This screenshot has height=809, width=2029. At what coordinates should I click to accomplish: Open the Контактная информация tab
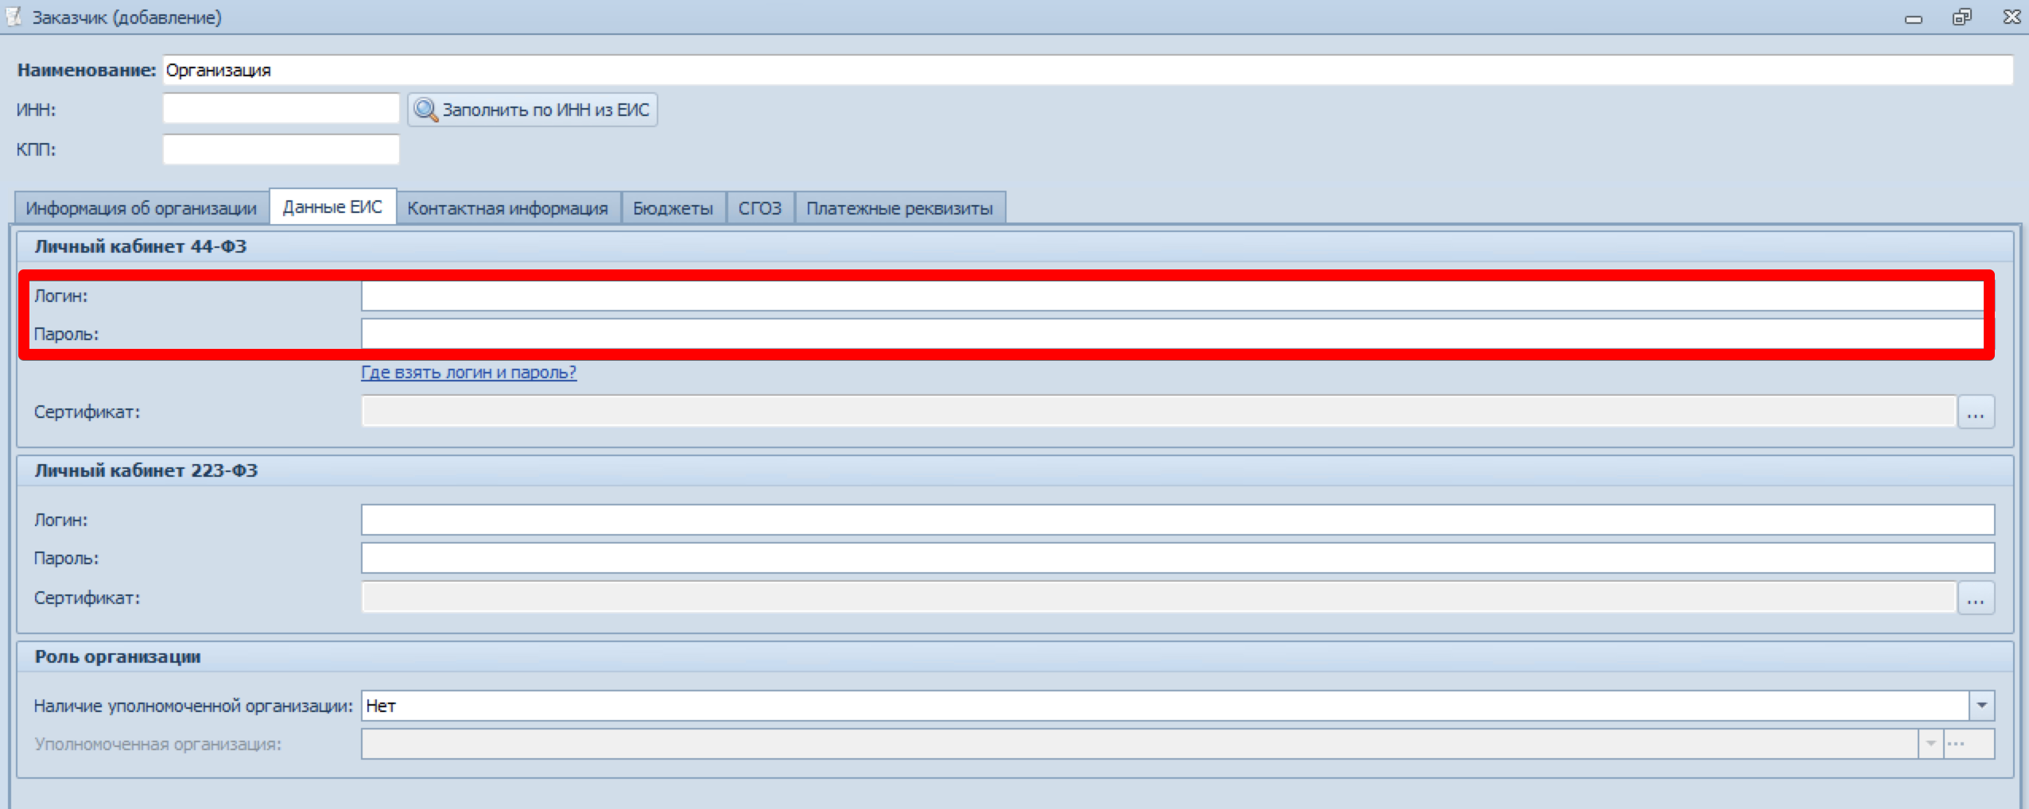point(508,208)
